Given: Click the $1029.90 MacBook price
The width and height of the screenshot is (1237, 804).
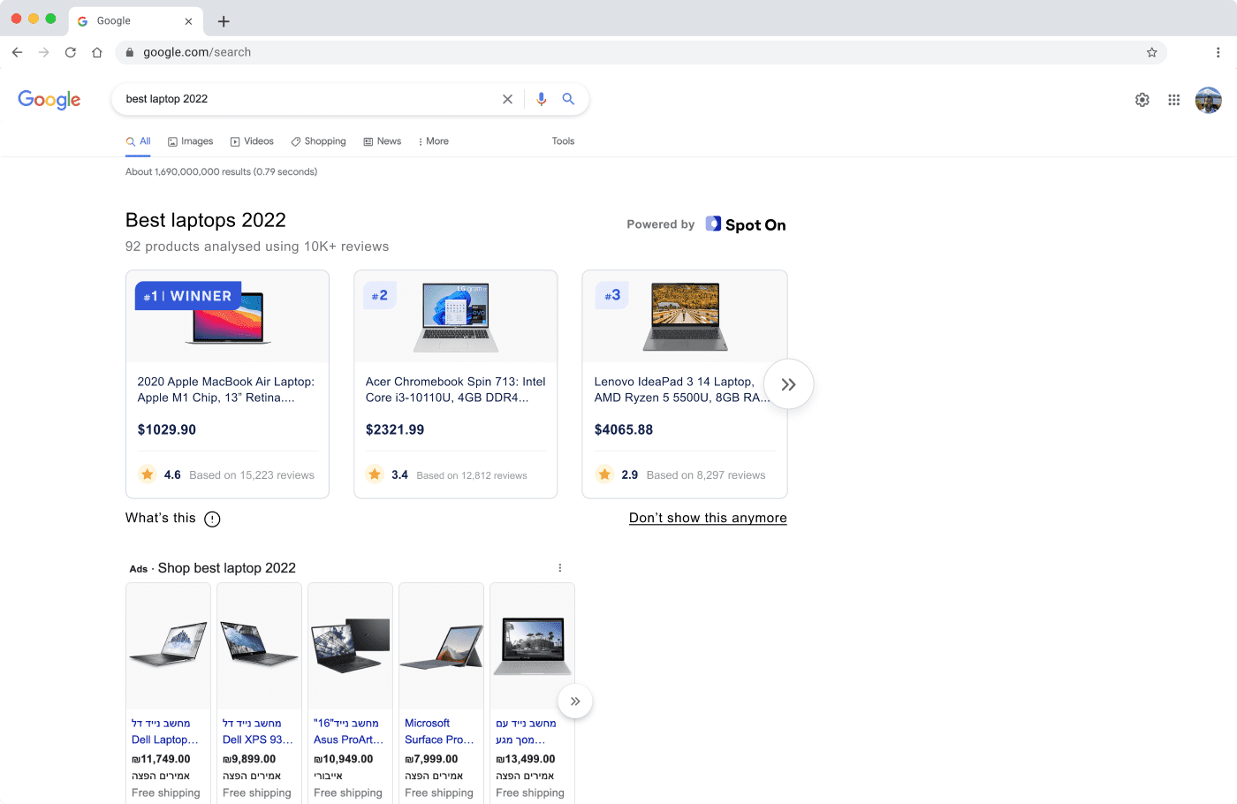Looking at the screenshot, I should coord(167,429).
